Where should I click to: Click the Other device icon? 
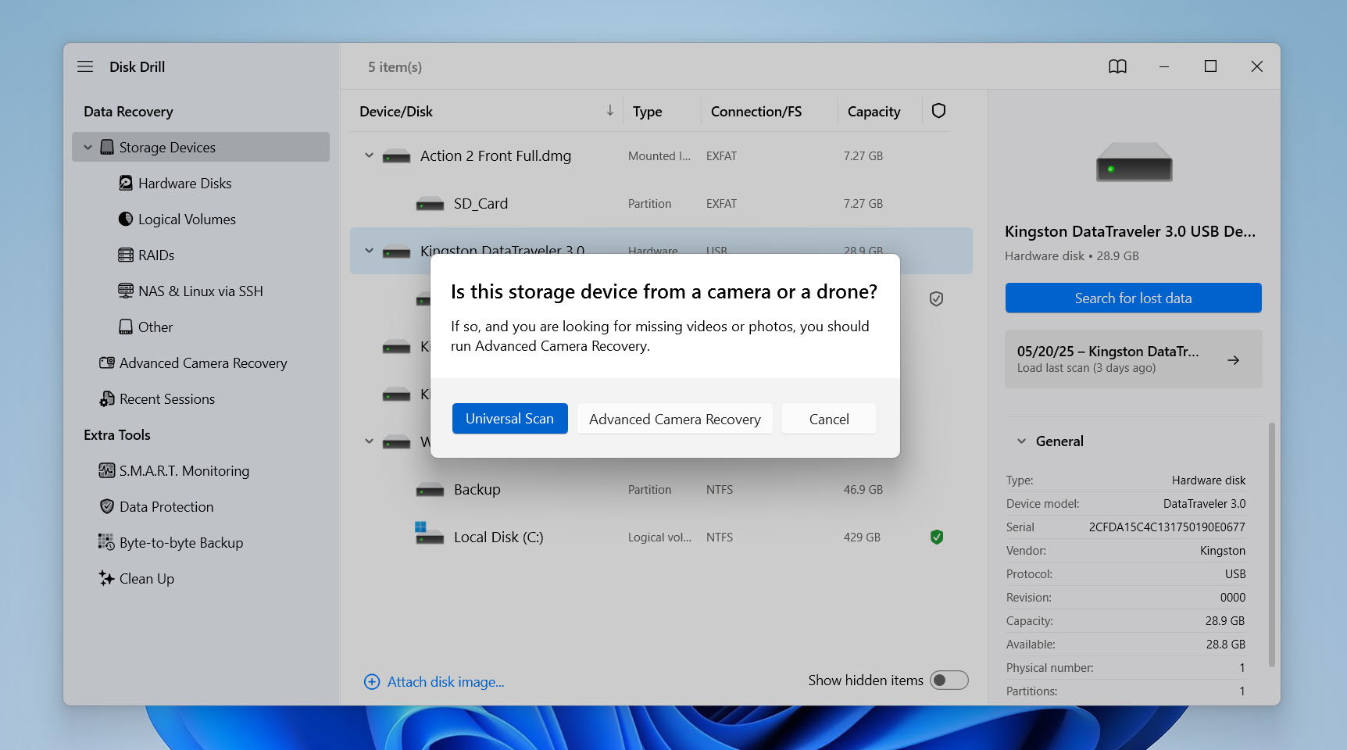[x=126, y=327]
